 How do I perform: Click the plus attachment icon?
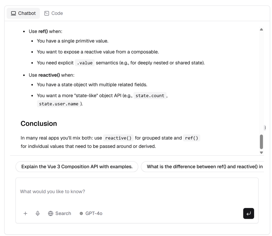tap(25, 213)
